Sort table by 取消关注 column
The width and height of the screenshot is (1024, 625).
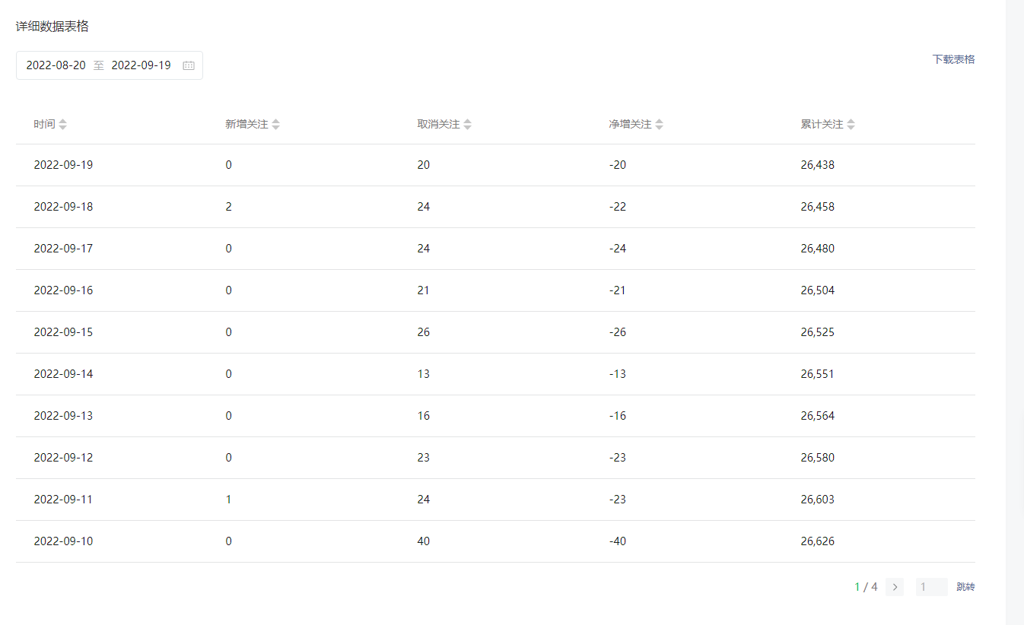[468, 125]
